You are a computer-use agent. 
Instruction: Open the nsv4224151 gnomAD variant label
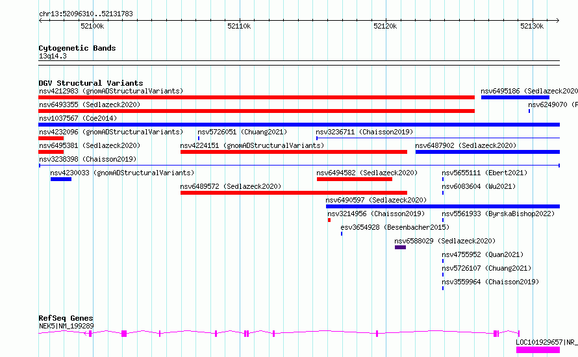pos(252,145)
